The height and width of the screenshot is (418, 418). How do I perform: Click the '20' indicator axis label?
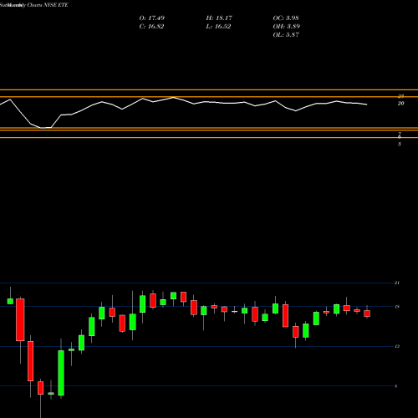pyautogui.click(x=400, y=104)
